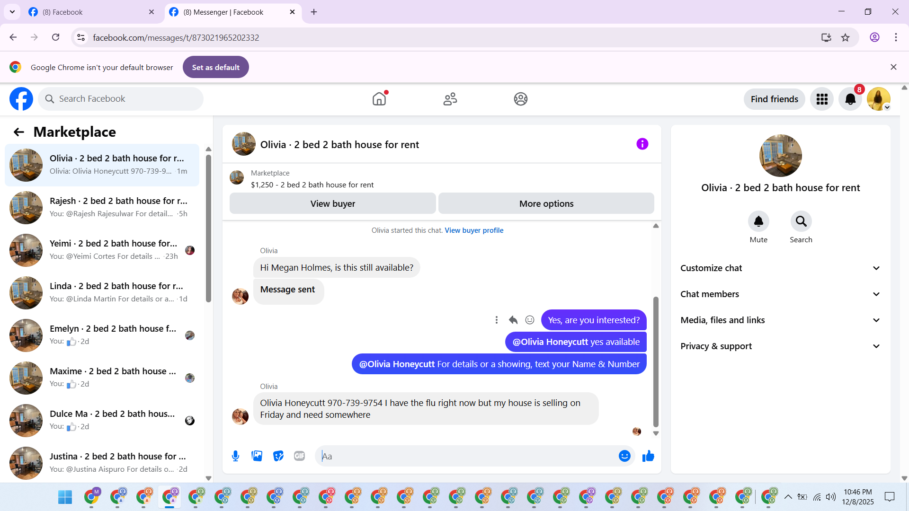The height and width of the screenshot is (511, 909).
Task: Open the Windows notification center icon
Action: [x=890, y=497]
